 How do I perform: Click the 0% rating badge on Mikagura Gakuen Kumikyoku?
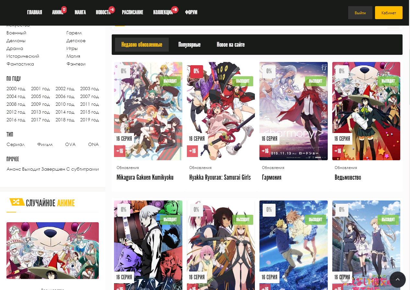pyautogui.click(x=123, y=71)
